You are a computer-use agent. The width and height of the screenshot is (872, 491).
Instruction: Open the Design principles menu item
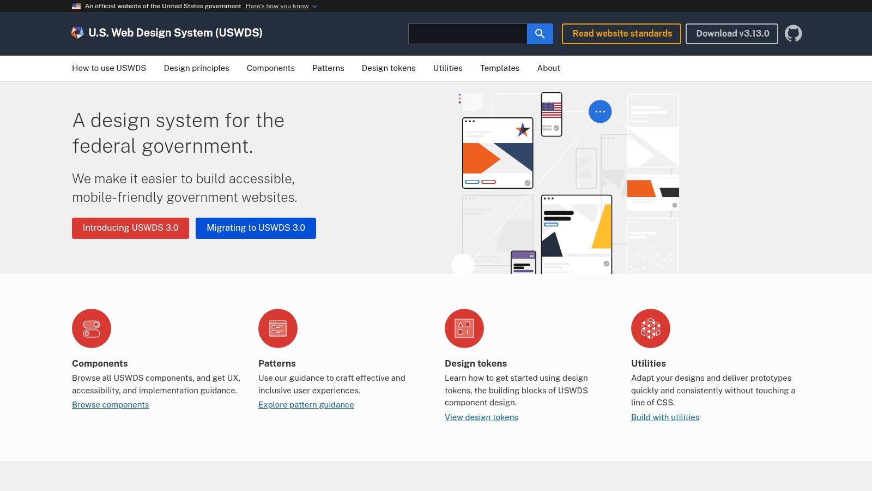196,68
